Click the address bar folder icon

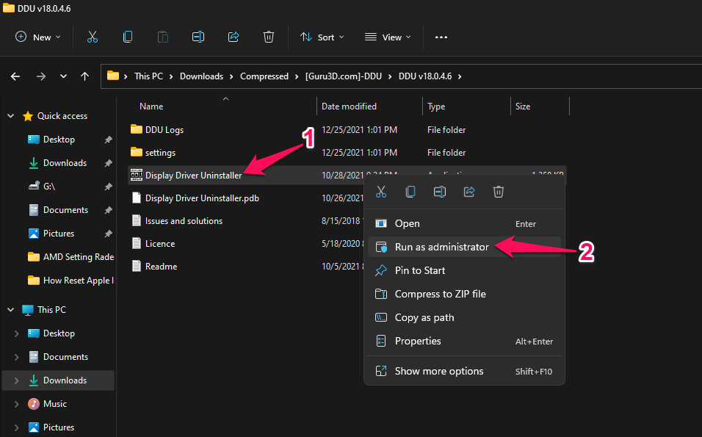pos(113,76)
